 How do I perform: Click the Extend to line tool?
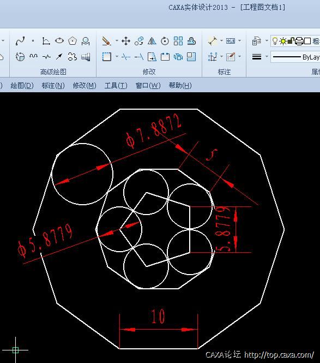click(x=139, y=56)
